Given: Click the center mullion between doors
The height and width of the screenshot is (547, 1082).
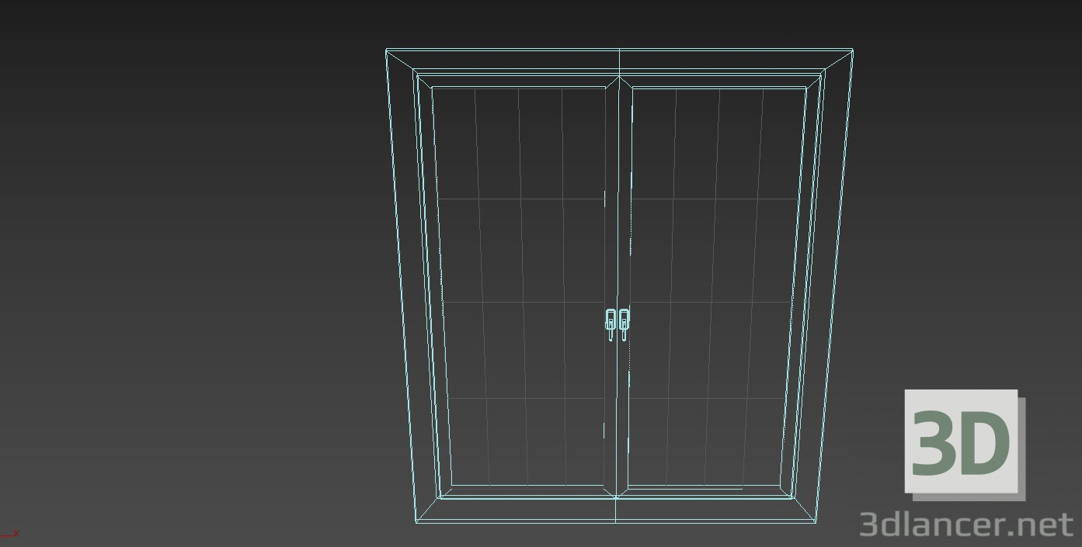Looking at the screenshot, I should pyautogui.click(x=618, y=233).
